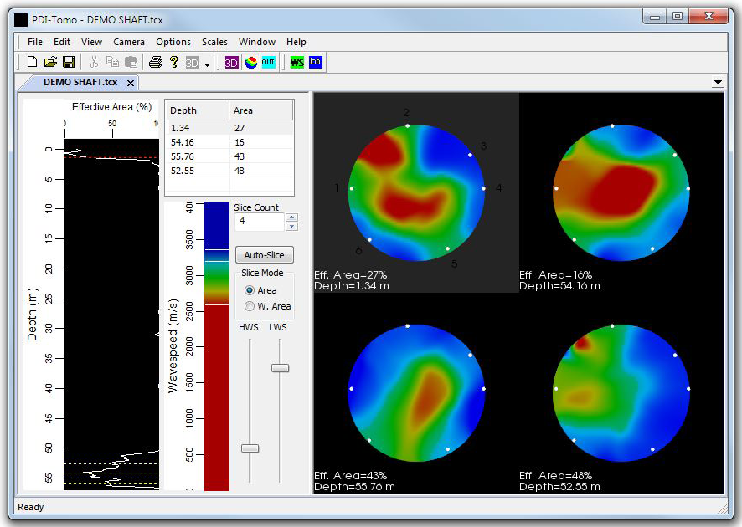Viewport: 742px width, 527px height.
Task: Click the blue Job toolbar icon
Action: (x=315, y=62)
